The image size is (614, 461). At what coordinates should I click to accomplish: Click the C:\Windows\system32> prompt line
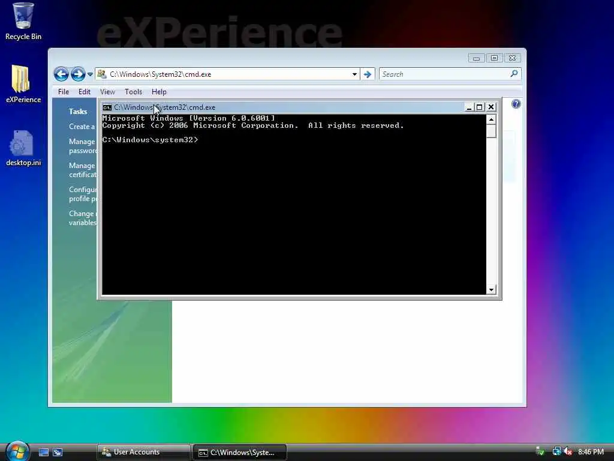(x=151, y=140)
